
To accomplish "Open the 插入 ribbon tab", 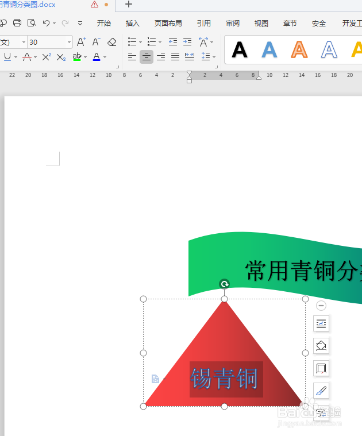I will pos(133,24).
